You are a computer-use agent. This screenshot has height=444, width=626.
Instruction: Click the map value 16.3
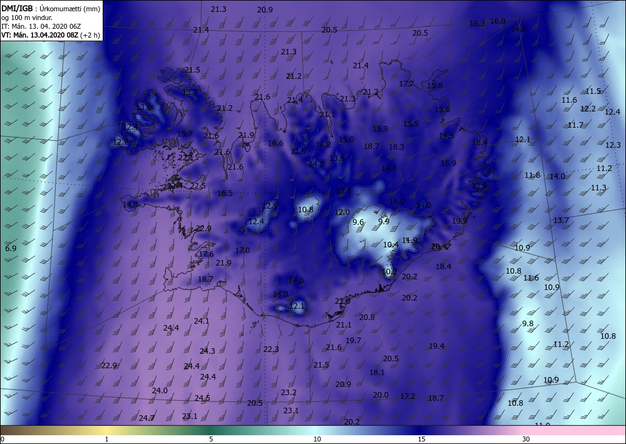476,24
